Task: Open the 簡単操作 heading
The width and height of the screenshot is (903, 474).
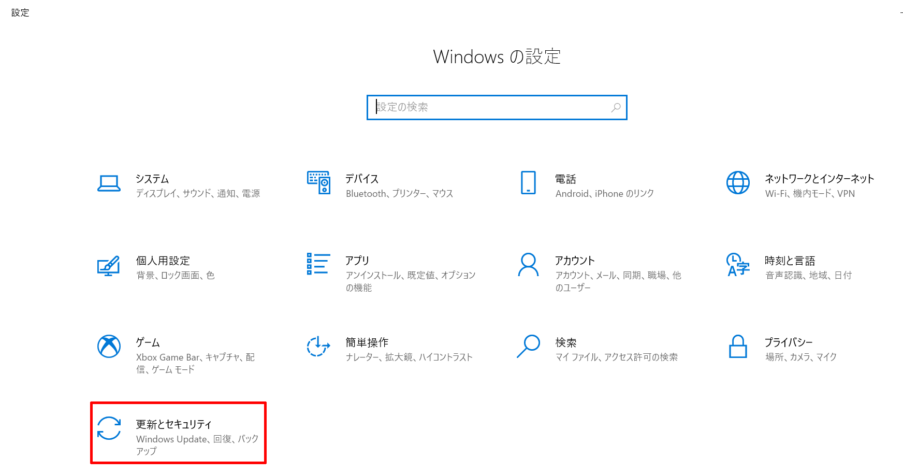Action: [x=367, y=342]
